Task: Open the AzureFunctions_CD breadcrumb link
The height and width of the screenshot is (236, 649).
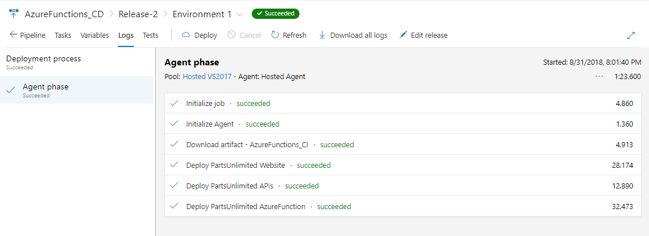Action: click(x=64, y=14)
